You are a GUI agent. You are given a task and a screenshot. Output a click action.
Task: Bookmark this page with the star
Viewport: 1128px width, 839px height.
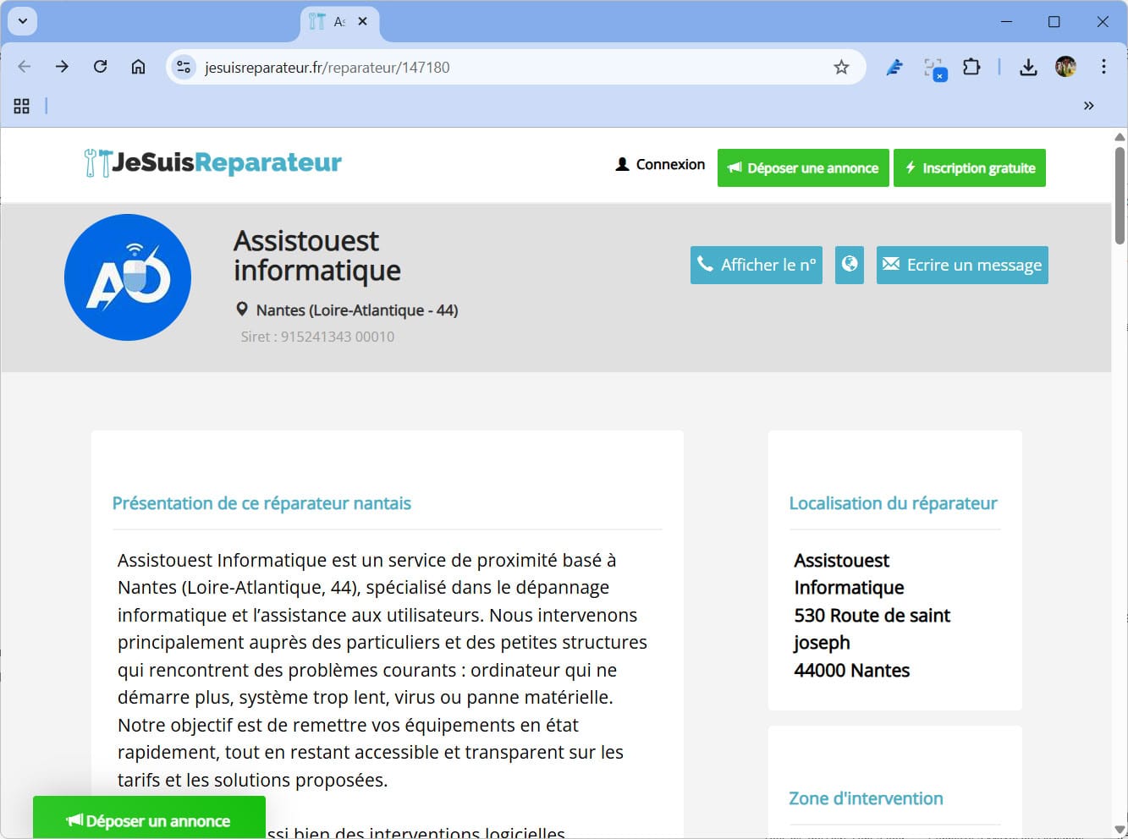coord(841,67)
